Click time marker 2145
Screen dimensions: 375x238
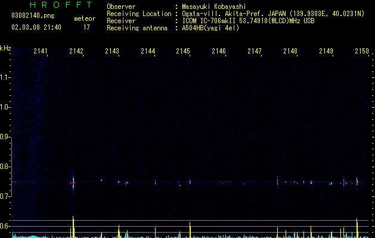tap(183, 51)
